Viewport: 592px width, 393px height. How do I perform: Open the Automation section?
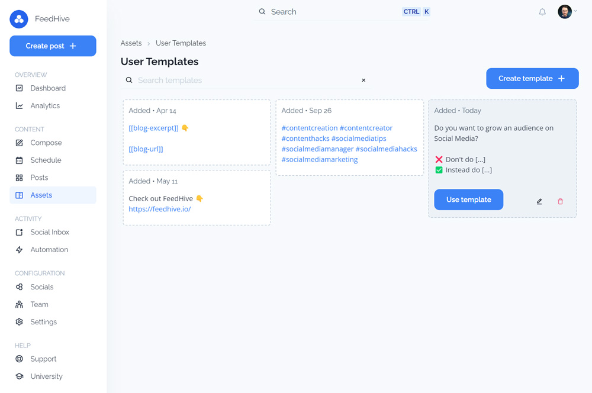point(47,249)
